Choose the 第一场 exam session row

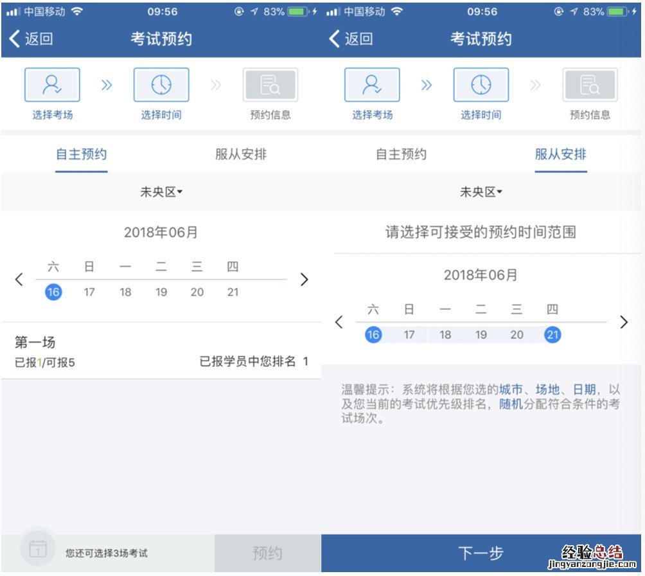point(161,351)
